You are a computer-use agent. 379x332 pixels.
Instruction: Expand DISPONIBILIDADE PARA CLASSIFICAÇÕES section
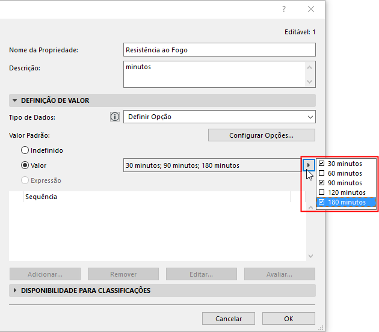(15, 290)
